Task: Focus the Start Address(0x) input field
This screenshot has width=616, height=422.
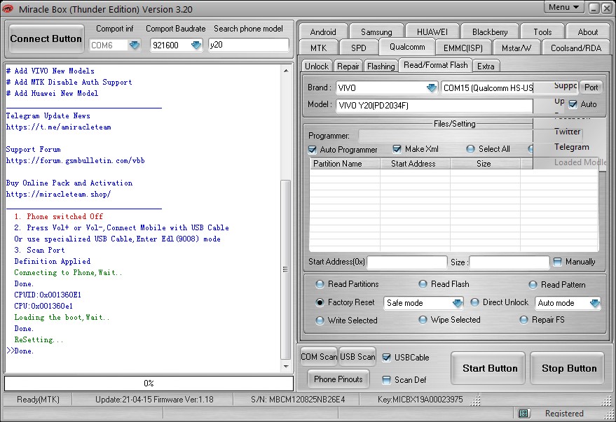Action: pos(407,262)
